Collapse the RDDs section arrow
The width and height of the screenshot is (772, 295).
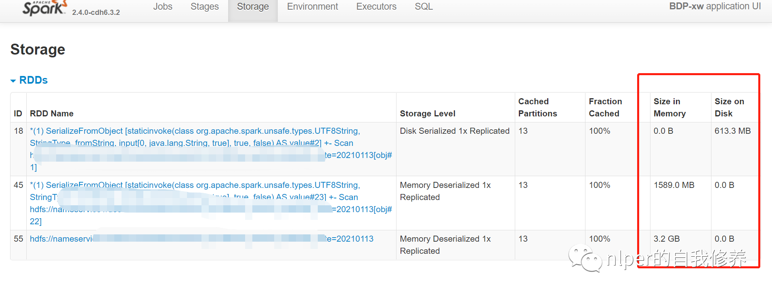[x=13, y=81]
